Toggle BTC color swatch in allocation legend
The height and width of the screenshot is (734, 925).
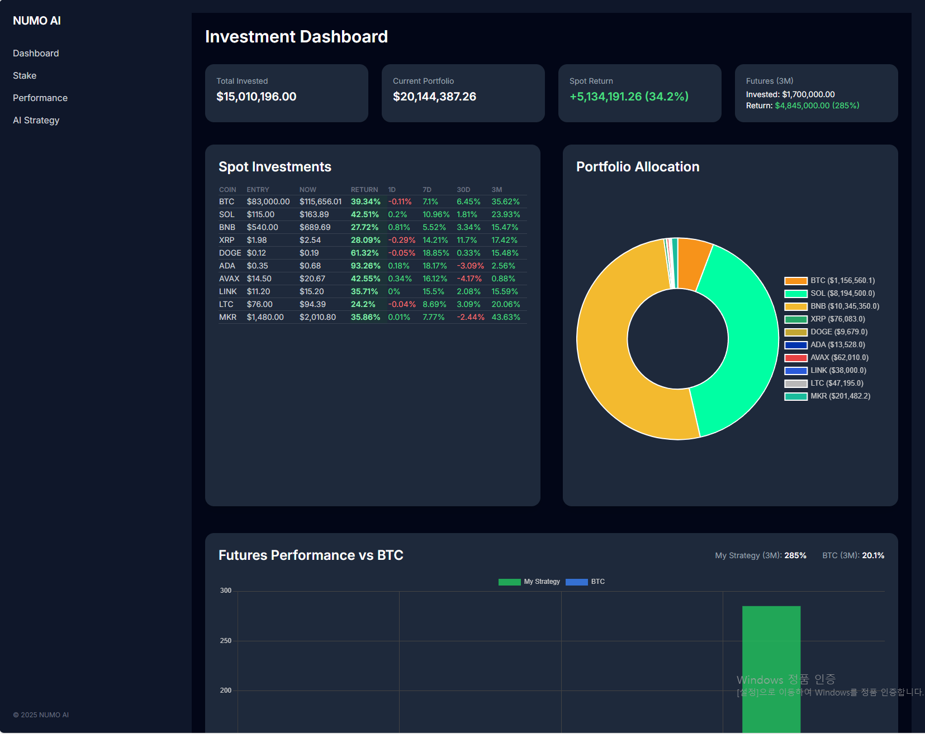click(x=796, y=281)
